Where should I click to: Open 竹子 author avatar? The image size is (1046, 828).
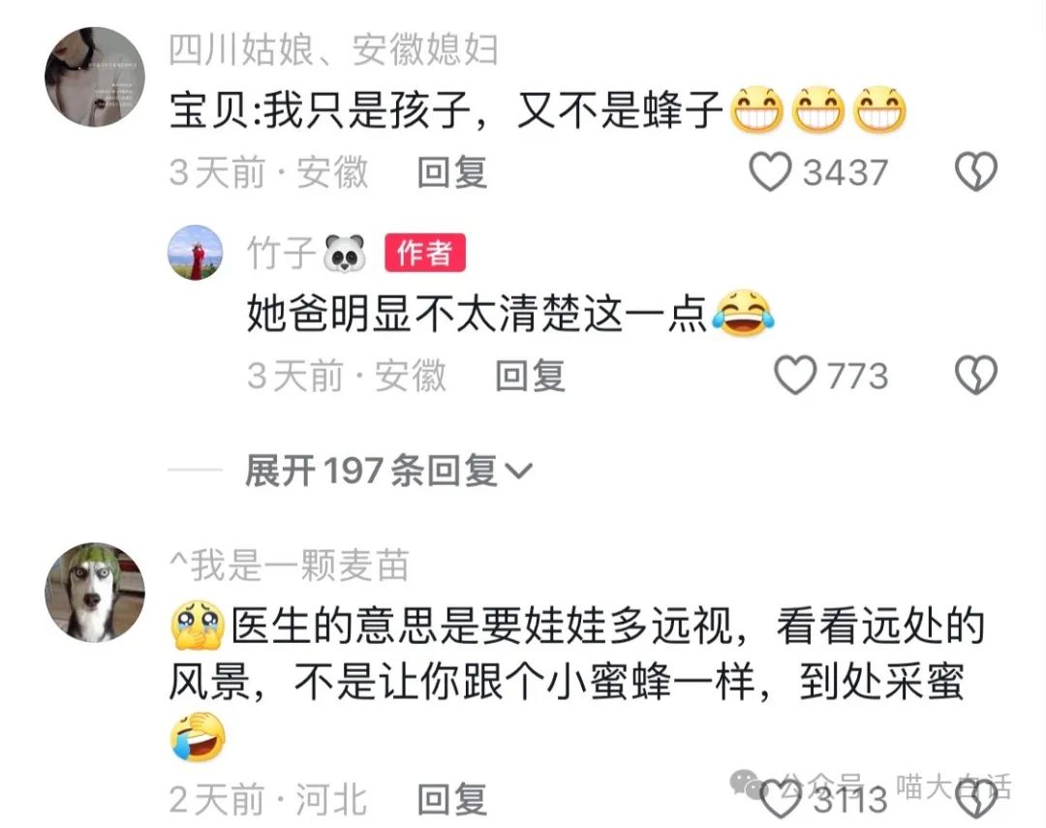point(195,252)
